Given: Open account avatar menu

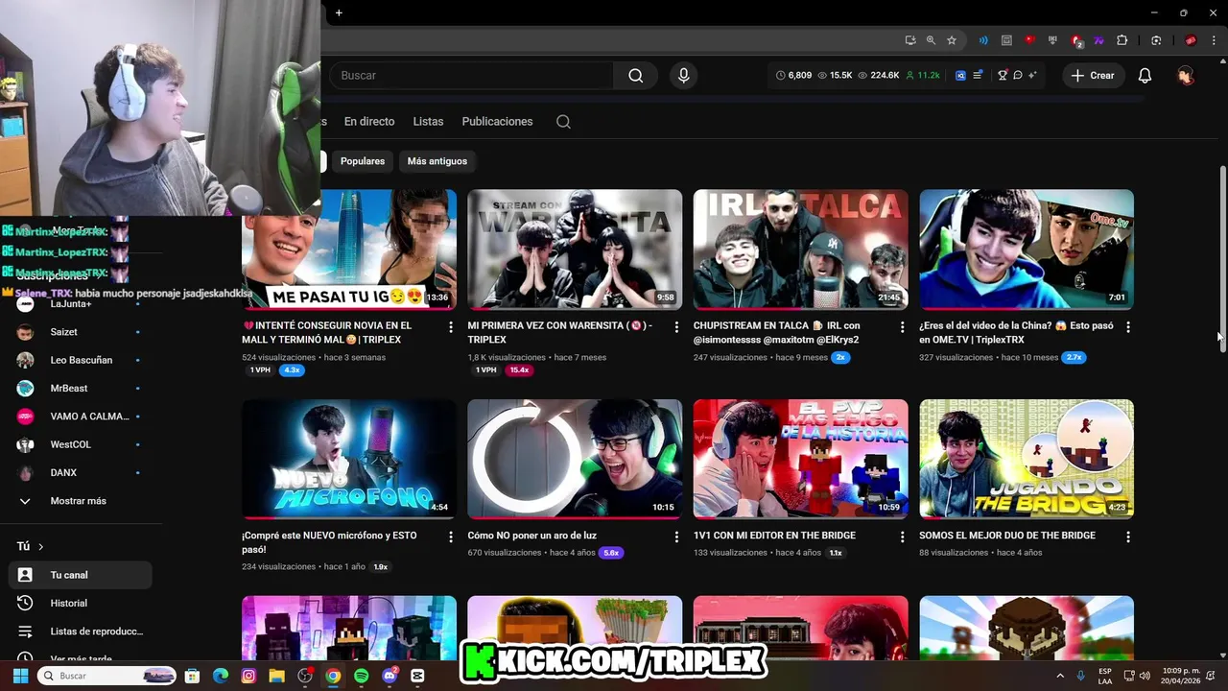Looking at the screenshot, I should (x=1186, y=75).
